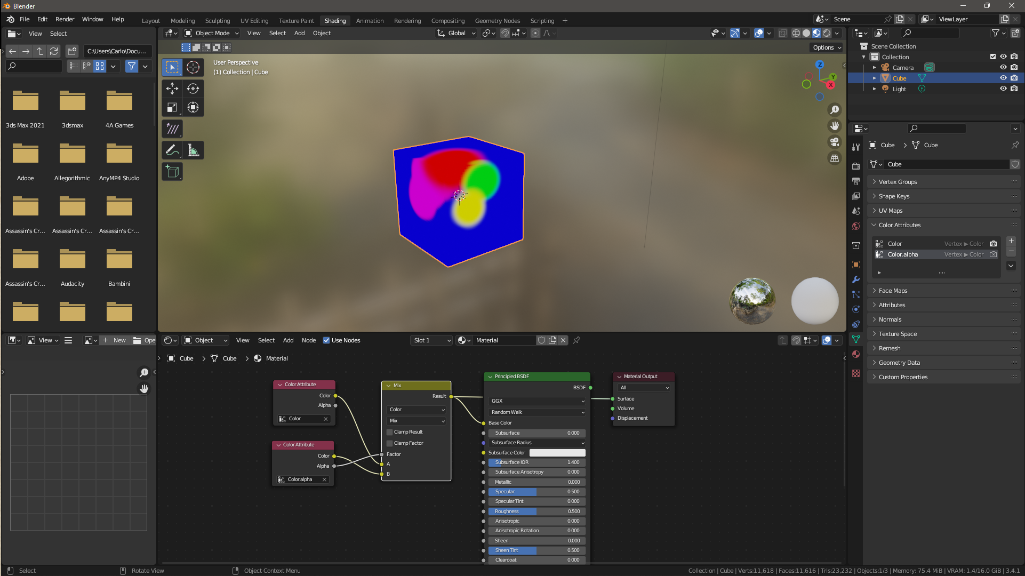Click the viewport zoom magnifier icon
Screen dimensions: 1025x576
[x=835, y=110]
